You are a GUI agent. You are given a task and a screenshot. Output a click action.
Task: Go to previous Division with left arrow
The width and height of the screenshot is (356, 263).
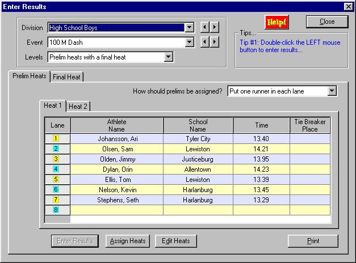205,27
